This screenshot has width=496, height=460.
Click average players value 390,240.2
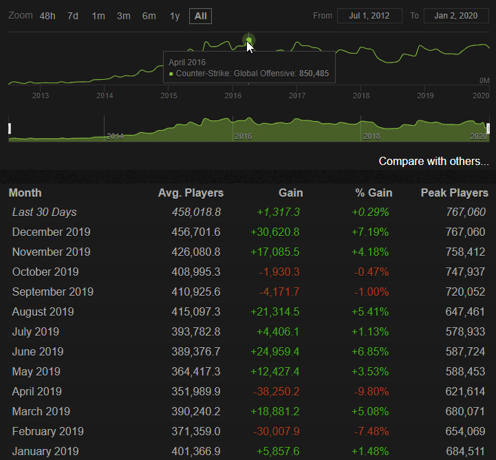pos(196,411)
